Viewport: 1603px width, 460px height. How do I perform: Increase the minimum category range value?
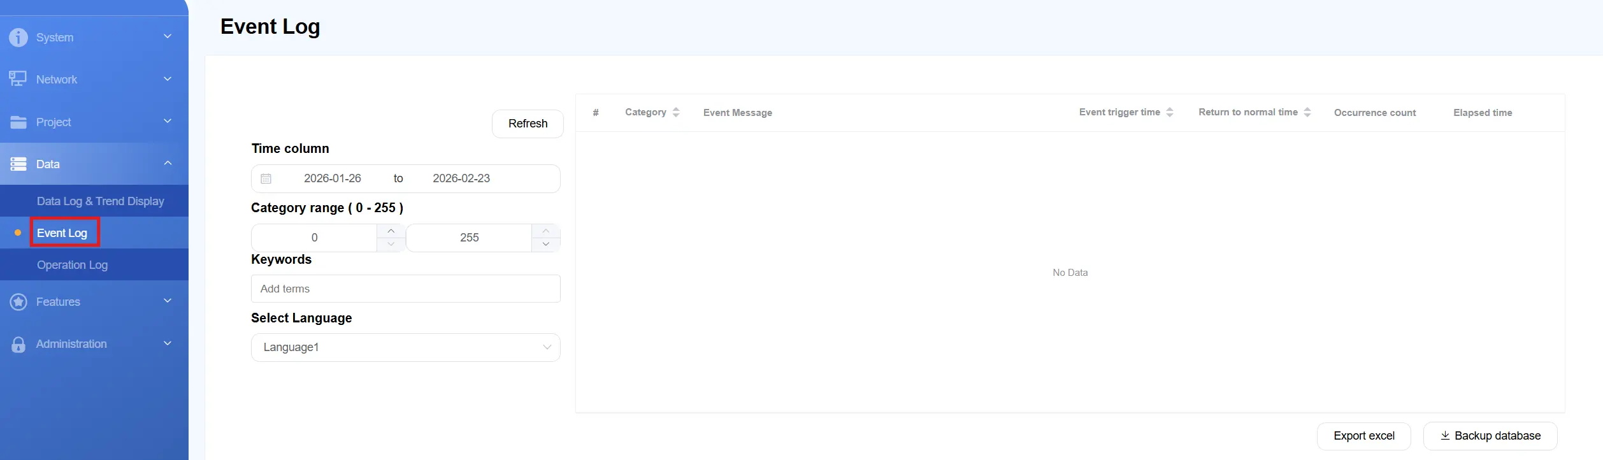[391, 231]
